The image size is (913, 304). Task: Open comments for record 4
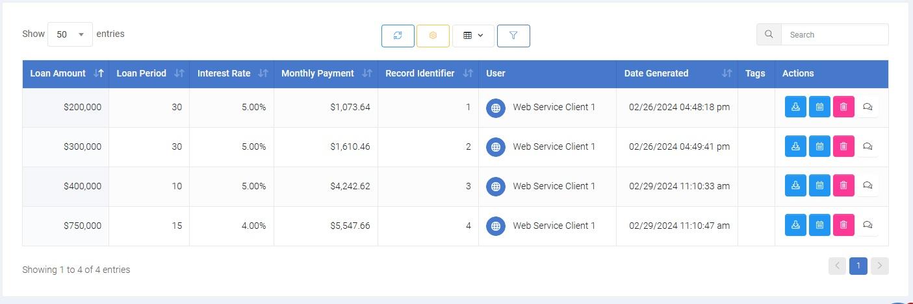(868, 226)
